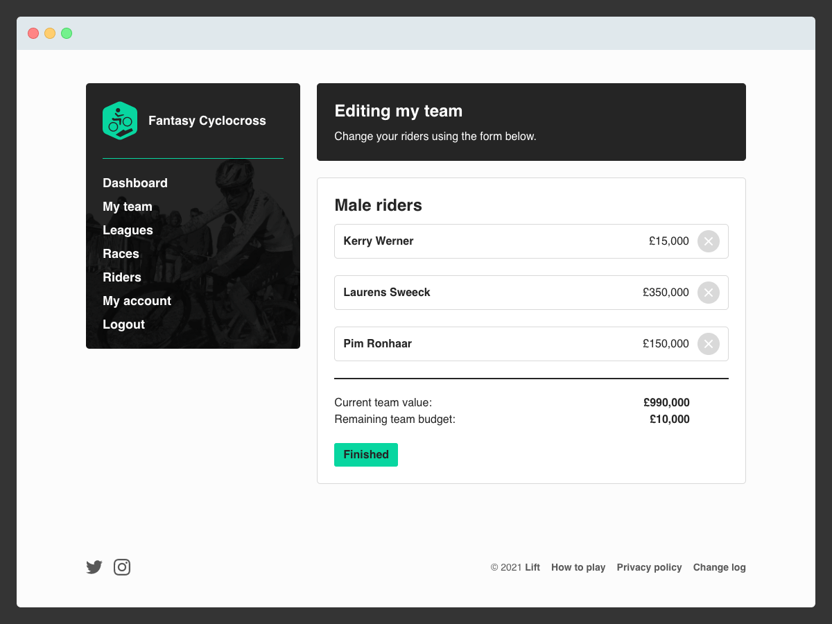Viewport: 832px width, 624px height.
Task: Open the How to play link
Action: click(578, 567)
